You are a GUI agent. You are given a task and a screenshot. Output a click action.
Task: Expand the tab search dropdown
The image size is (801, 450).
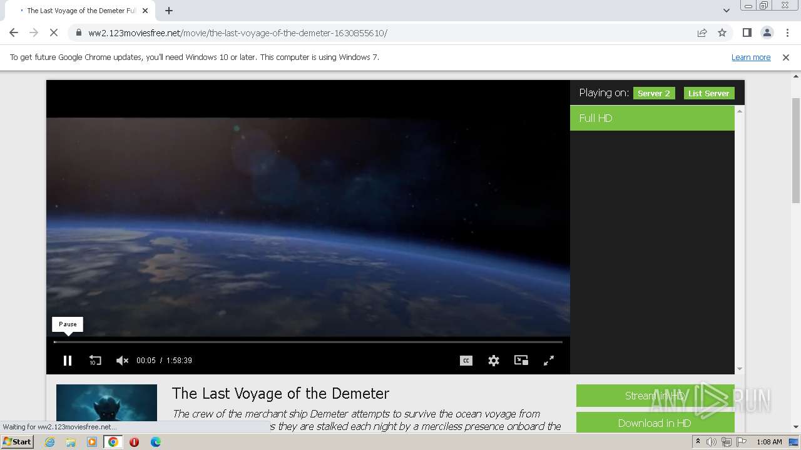pos(727,11)
